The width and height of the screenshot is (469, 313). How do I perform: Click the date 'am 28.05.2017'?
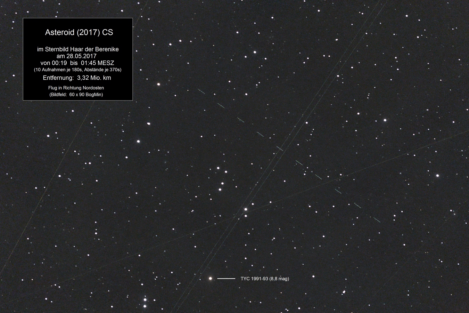(x=76, y=56)
